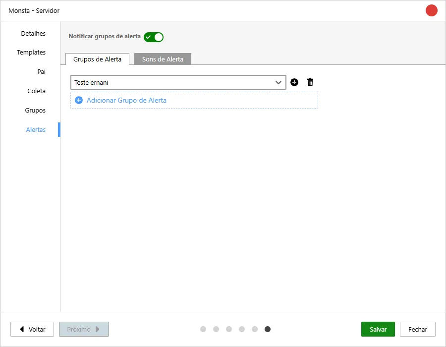Jump to the first step dot

coord(203,329)
